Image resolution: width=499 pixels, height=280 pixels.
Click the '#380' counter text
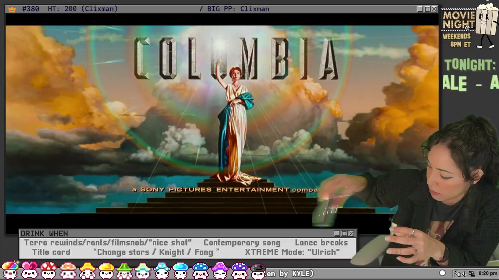(x=31, y=9)
